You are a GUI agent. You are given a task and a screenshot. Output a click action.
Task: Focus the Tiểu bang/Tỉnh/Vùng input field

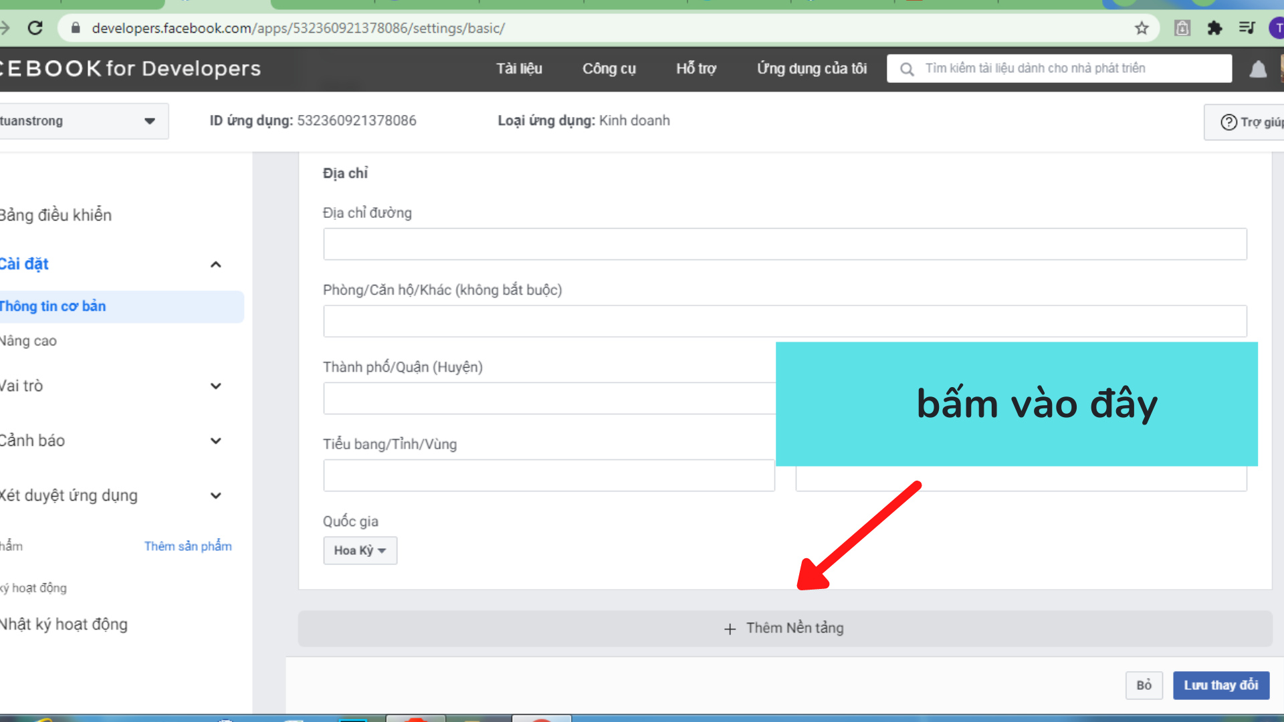pyautogui.click(x=549, y=475)
